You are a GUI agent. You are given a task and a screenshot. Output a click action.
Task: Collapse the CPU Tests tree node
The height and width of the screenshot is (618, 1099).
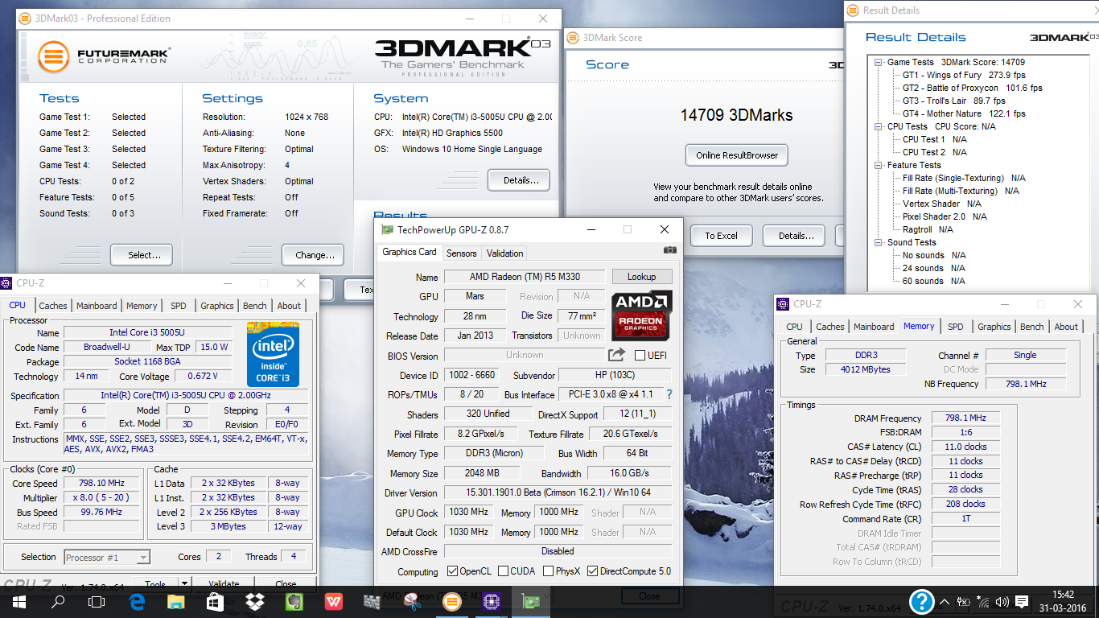[x=879, y=126]
